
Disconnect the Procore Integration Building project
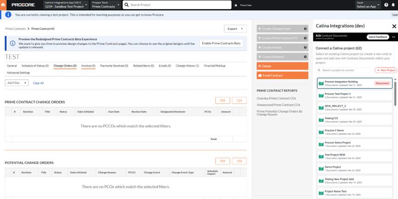click(382, 83)
